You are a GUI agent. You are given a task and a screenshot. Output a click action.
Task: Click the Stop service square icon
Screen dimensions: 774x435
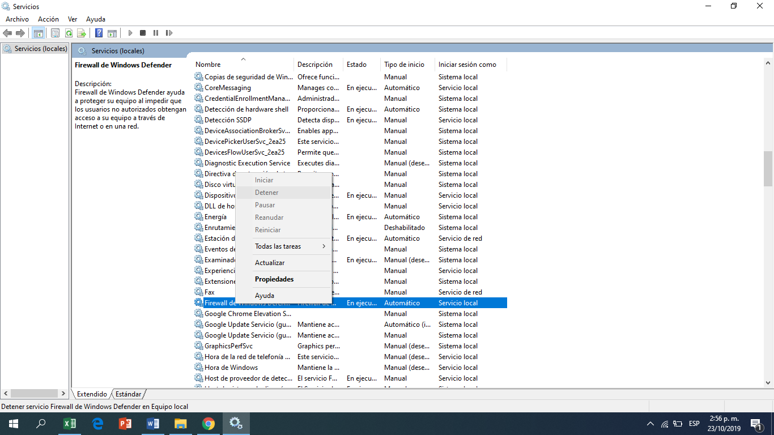pyautogui.click(x=143, y=33)
